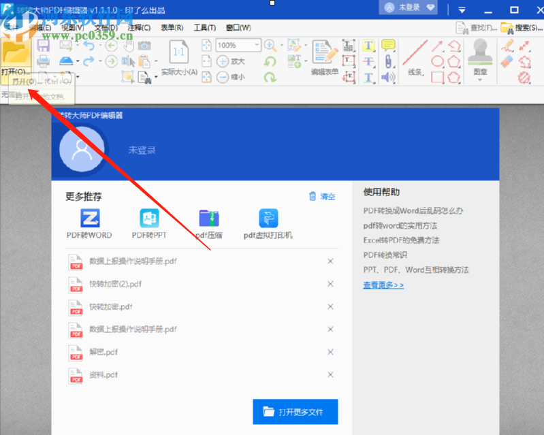Expand the Paste options dropdown arrow
This screenshot has height=435, width=544.
click(x=156, y=61)
